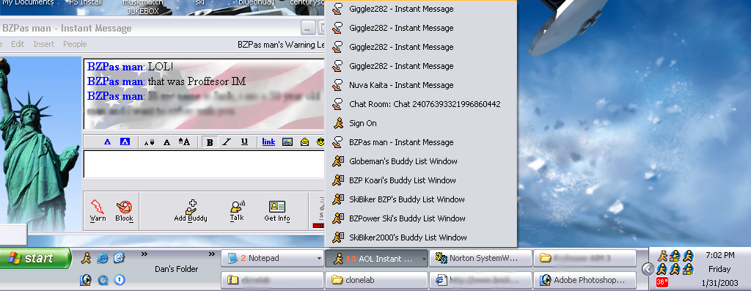Open BZPower Ski's Buddy List Window

pos(421,218)
